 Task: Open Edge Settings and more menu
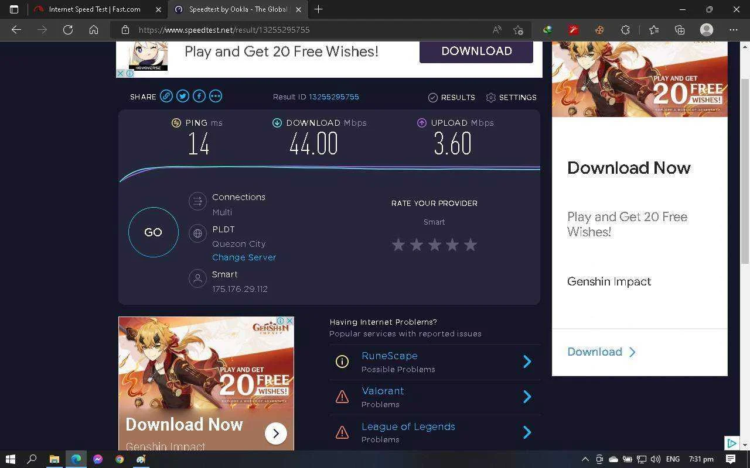734,30
